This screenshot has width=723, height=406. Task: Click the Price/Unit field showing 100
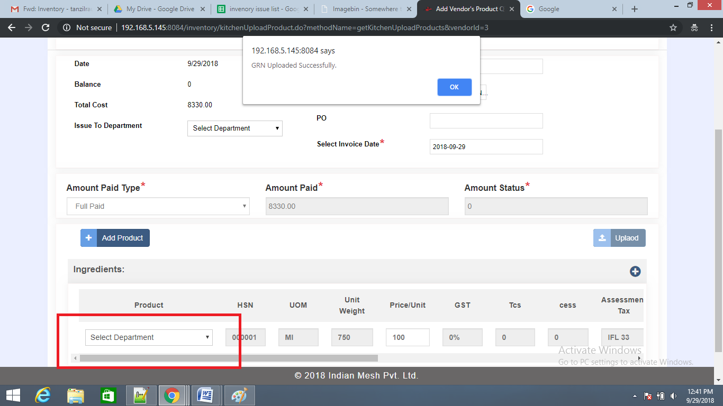coord(408,337)
